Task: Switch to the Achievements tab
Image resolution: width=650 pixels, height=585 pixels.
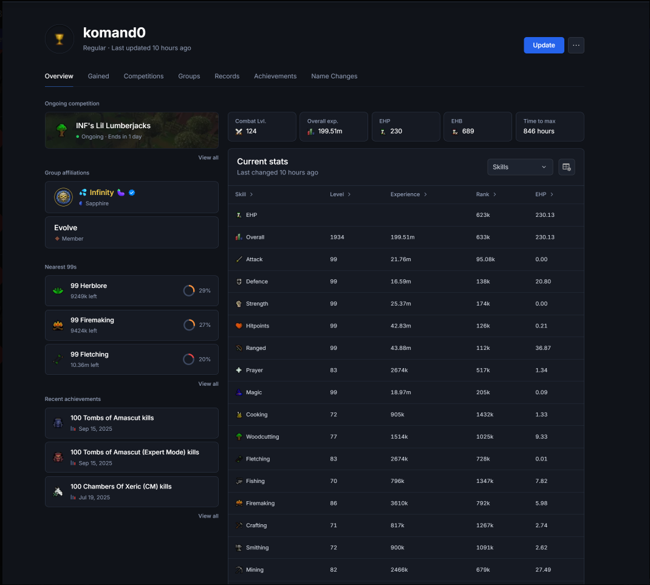Action: (x=275, y=77)
